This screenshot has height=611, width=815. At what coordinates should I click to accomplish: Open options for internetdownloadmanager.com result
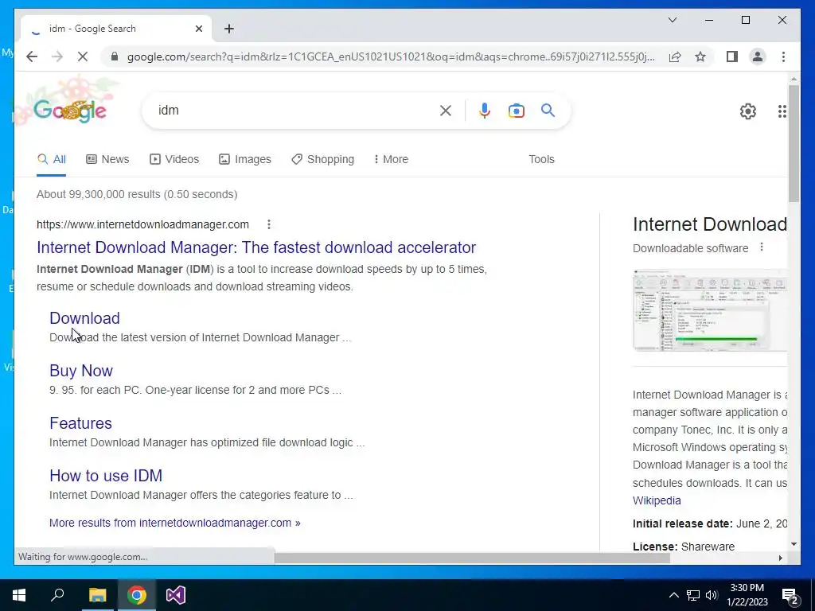pos(269,224)
